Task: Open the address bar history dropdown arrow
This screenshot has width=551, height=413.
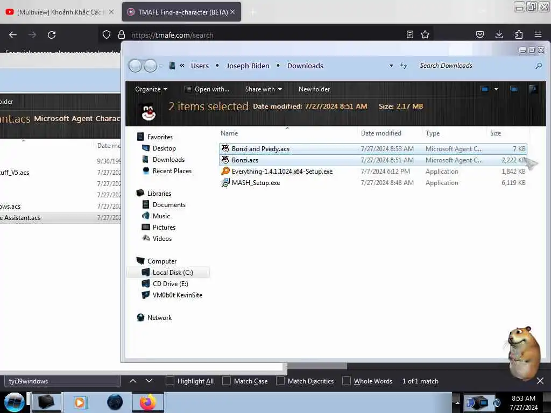Action: pyautogui.click(x=391, y=66)
